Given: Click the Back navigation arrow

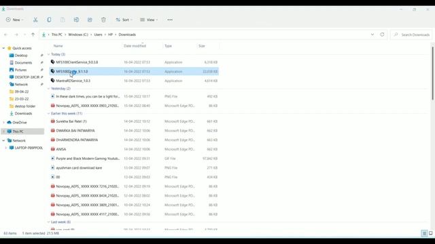Looking at the screenshot, I should (6, 35).
